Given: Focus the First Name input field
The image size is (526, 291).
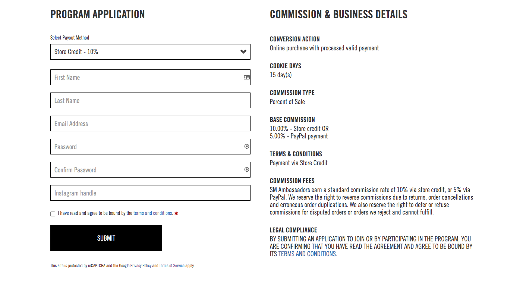Looking at the screenshot, I should [x=150, y=77].
